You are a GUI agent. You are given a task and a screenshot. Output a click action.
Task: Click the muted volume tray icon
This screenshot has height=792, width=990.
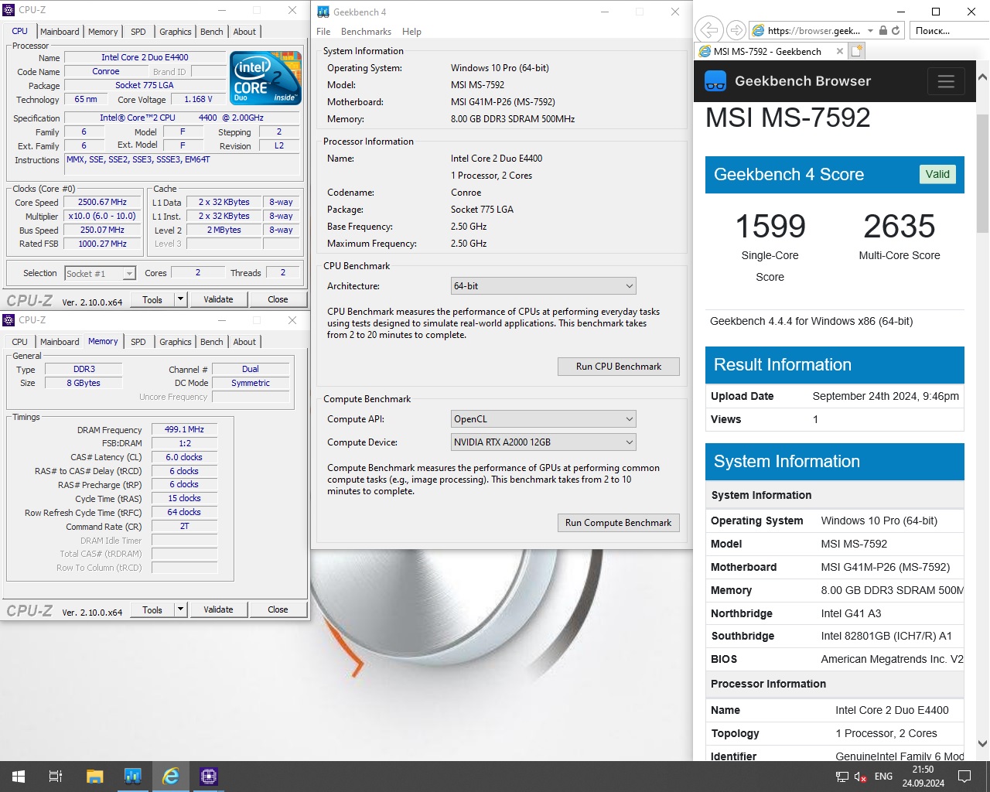[x=860, y=777]
